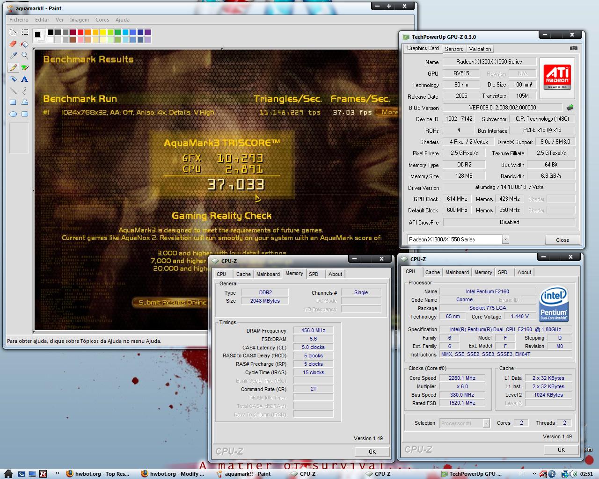Click the GPU Clock value 614 MHz
This screenshot has height=479, width=599.
tap(457, 199)
